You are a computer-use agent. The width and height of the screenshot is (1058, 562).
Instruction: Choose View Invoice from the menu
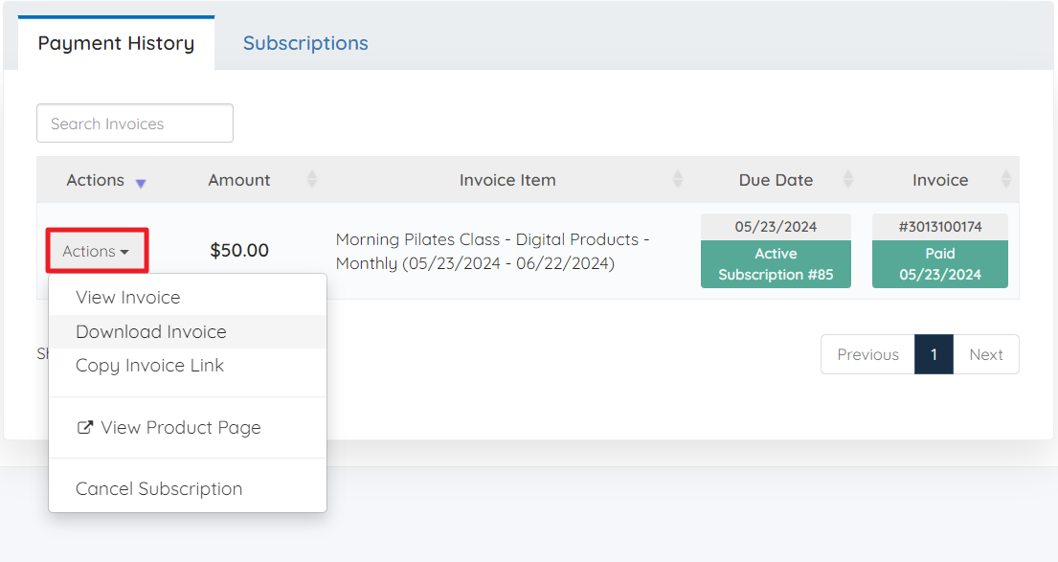pyautogui.click(x=127, y=298)
